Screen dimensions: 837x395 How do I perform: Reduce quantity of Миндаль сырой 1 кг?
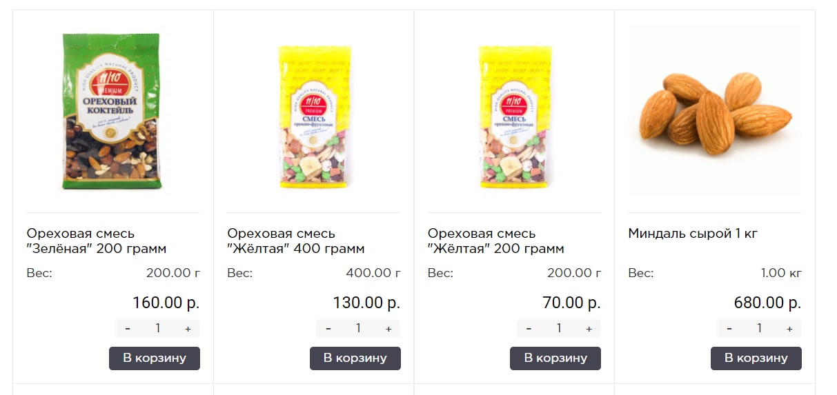click(729, 329)
